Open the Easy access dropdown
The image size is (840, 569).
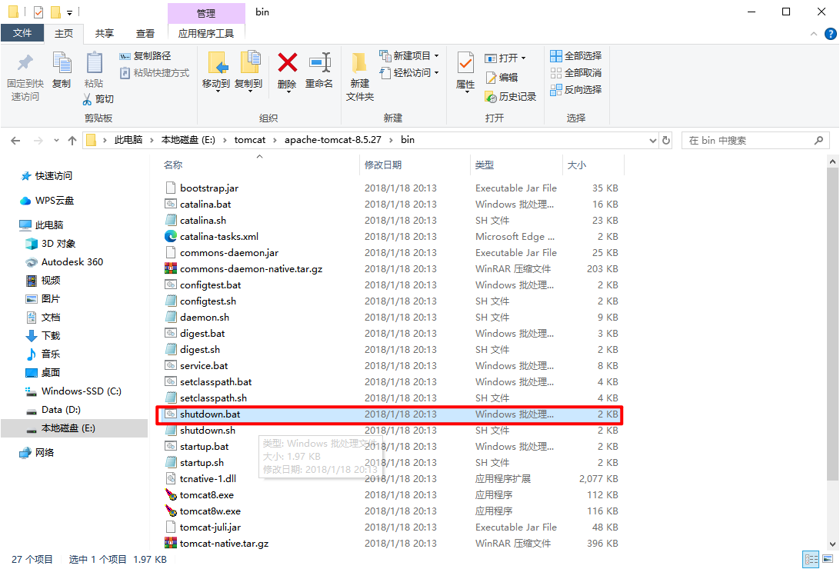point(409,73)
